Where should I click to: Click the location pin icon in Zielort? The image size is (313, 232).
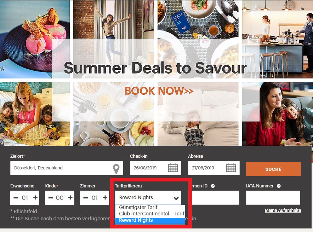point(116,169)
